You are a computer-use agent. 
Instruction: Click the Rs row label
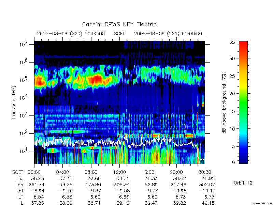[21, 179]
